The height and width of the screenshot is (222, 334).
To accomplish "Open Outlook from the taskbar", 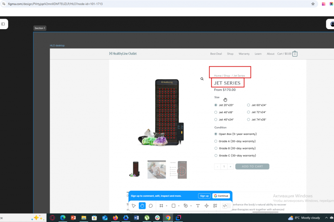I will click(x=105, y=218).
